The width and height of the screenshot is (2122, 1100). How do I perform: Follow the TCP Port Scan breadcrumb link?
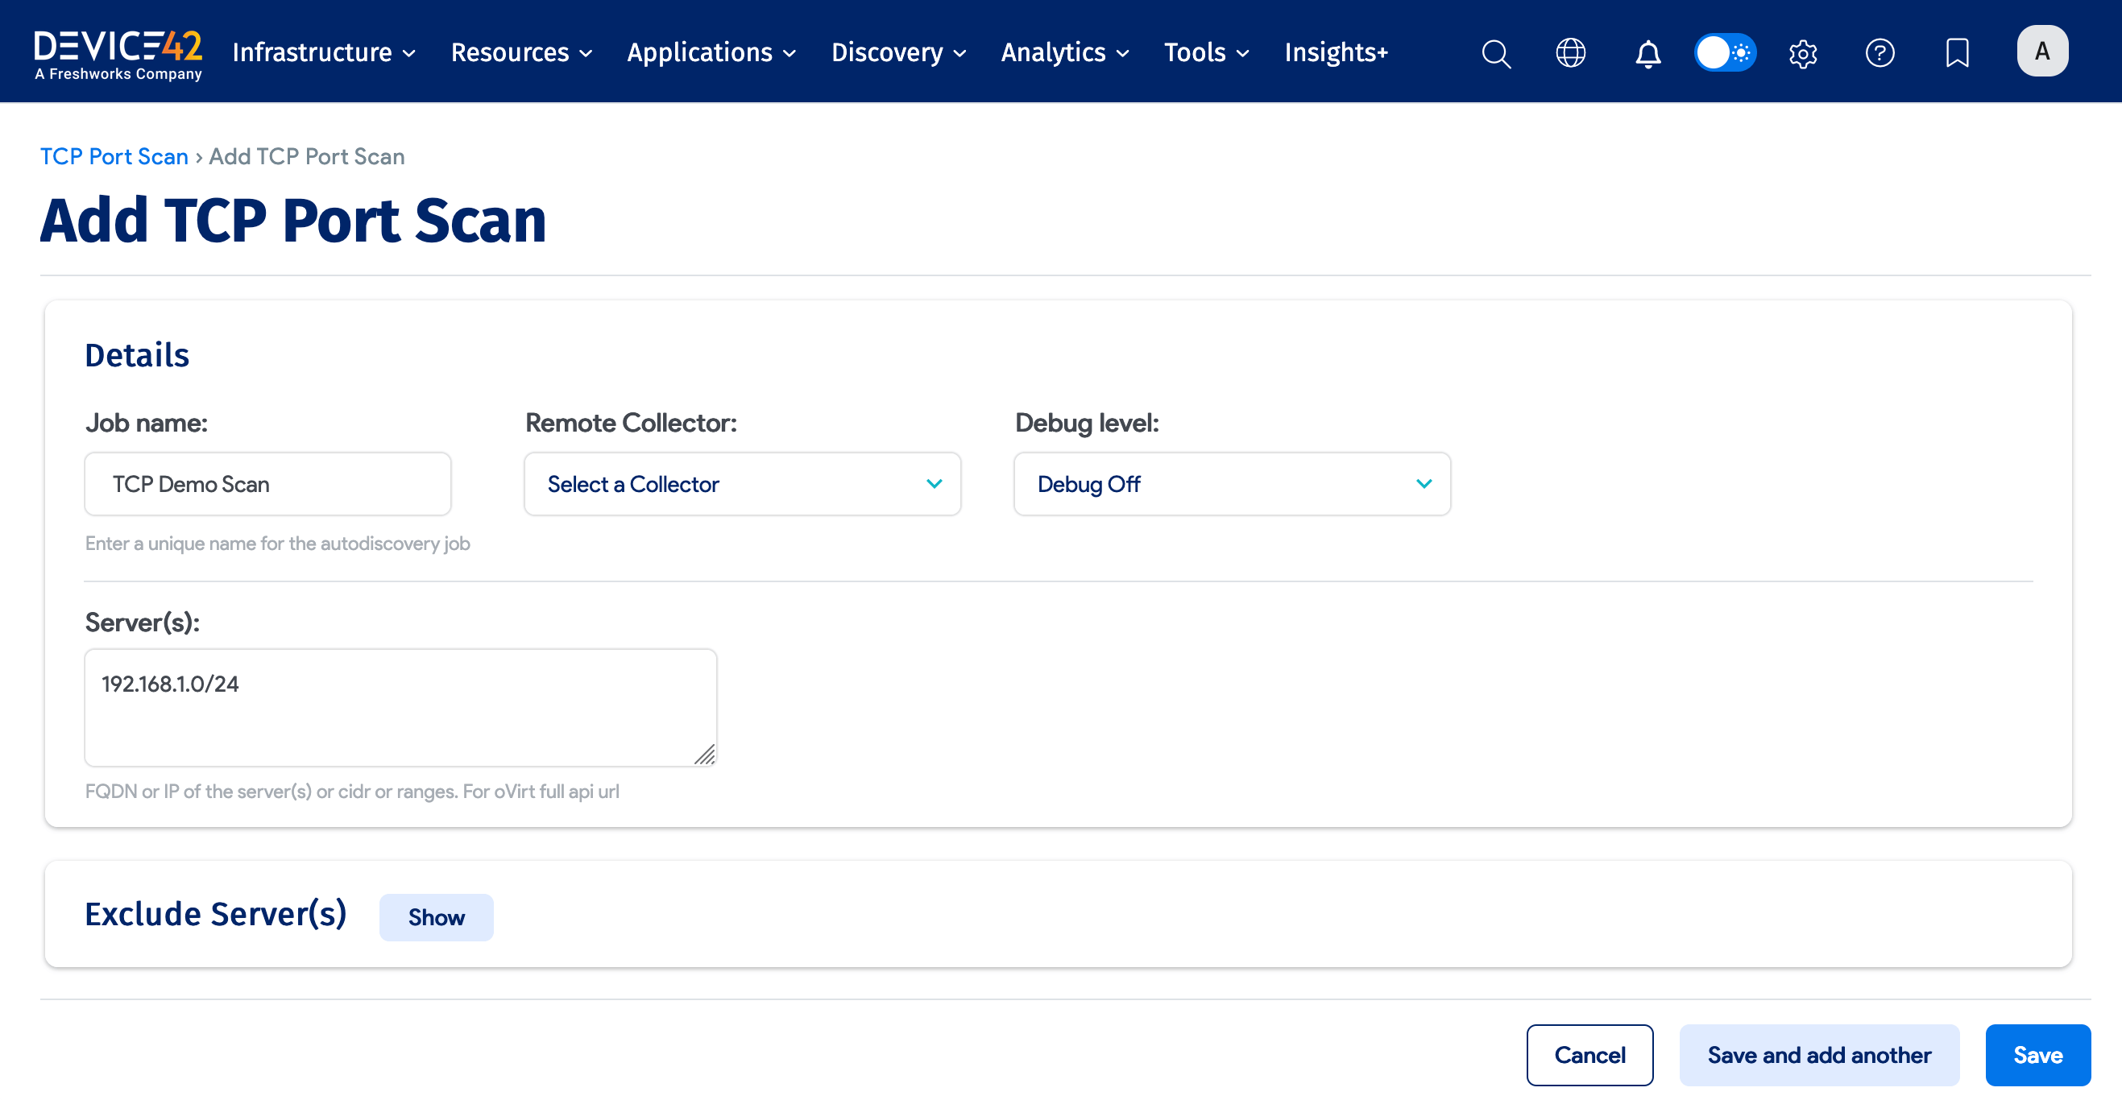114,155
